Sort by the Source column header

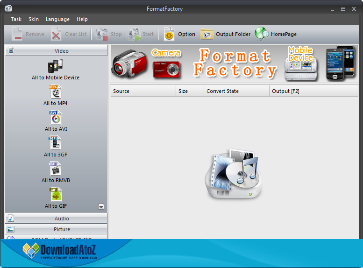pyautogui.click(x=143, y=91)
